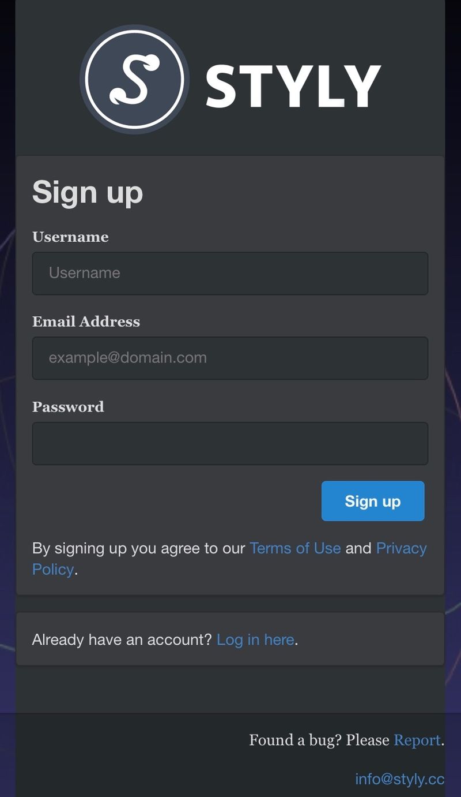
Task: Focus the Email Address input field
Action: pyautogui.click(x=230, y=358)
